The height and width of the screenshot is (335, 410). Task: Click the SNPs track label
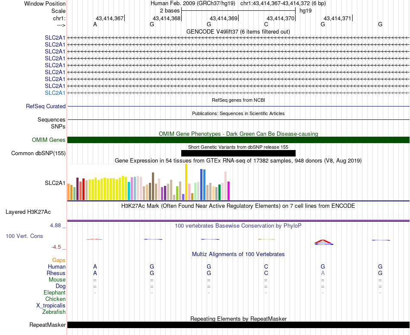click(58, 126)
